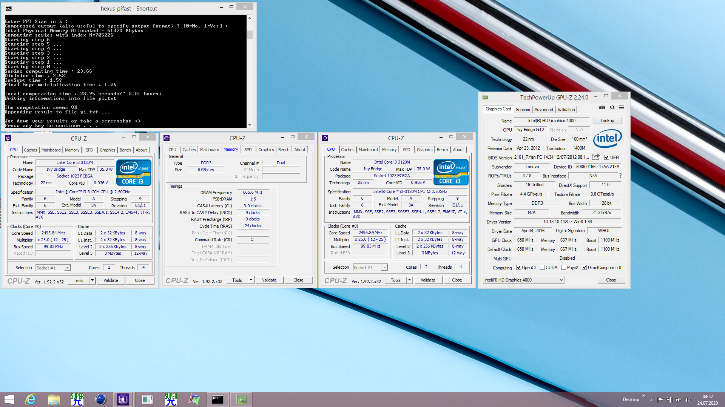
Task: Click the Core i3 logo in the leftmost CPU-Z
Action: 134,173
